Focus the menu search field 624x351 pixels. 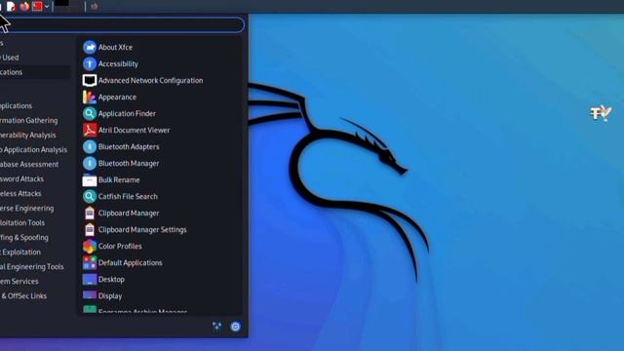tap(121, 24)
